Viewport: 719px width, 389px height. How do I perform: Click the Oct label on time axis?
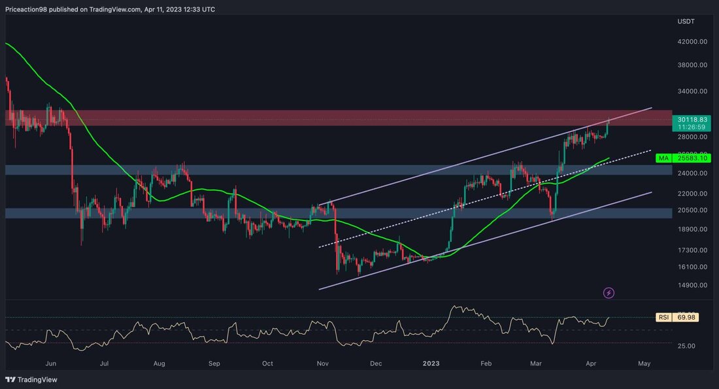pos(267,364)
